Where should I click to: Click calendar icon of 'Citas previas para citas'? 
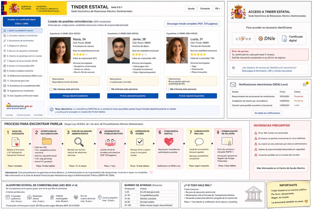(x=4, y=81)
